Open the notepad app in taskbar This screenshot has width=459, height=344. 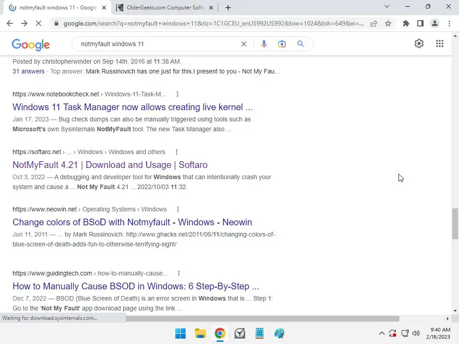point(260,333)
